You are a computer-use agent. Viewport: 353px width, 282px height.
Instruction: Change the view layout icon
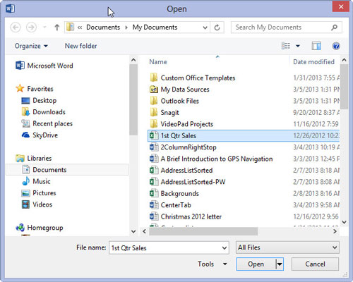[286, 46]
